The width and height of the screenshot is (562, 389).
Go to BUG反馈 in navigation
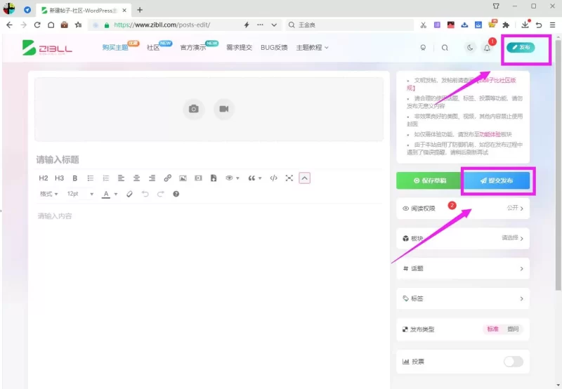[x=274, y=48]
